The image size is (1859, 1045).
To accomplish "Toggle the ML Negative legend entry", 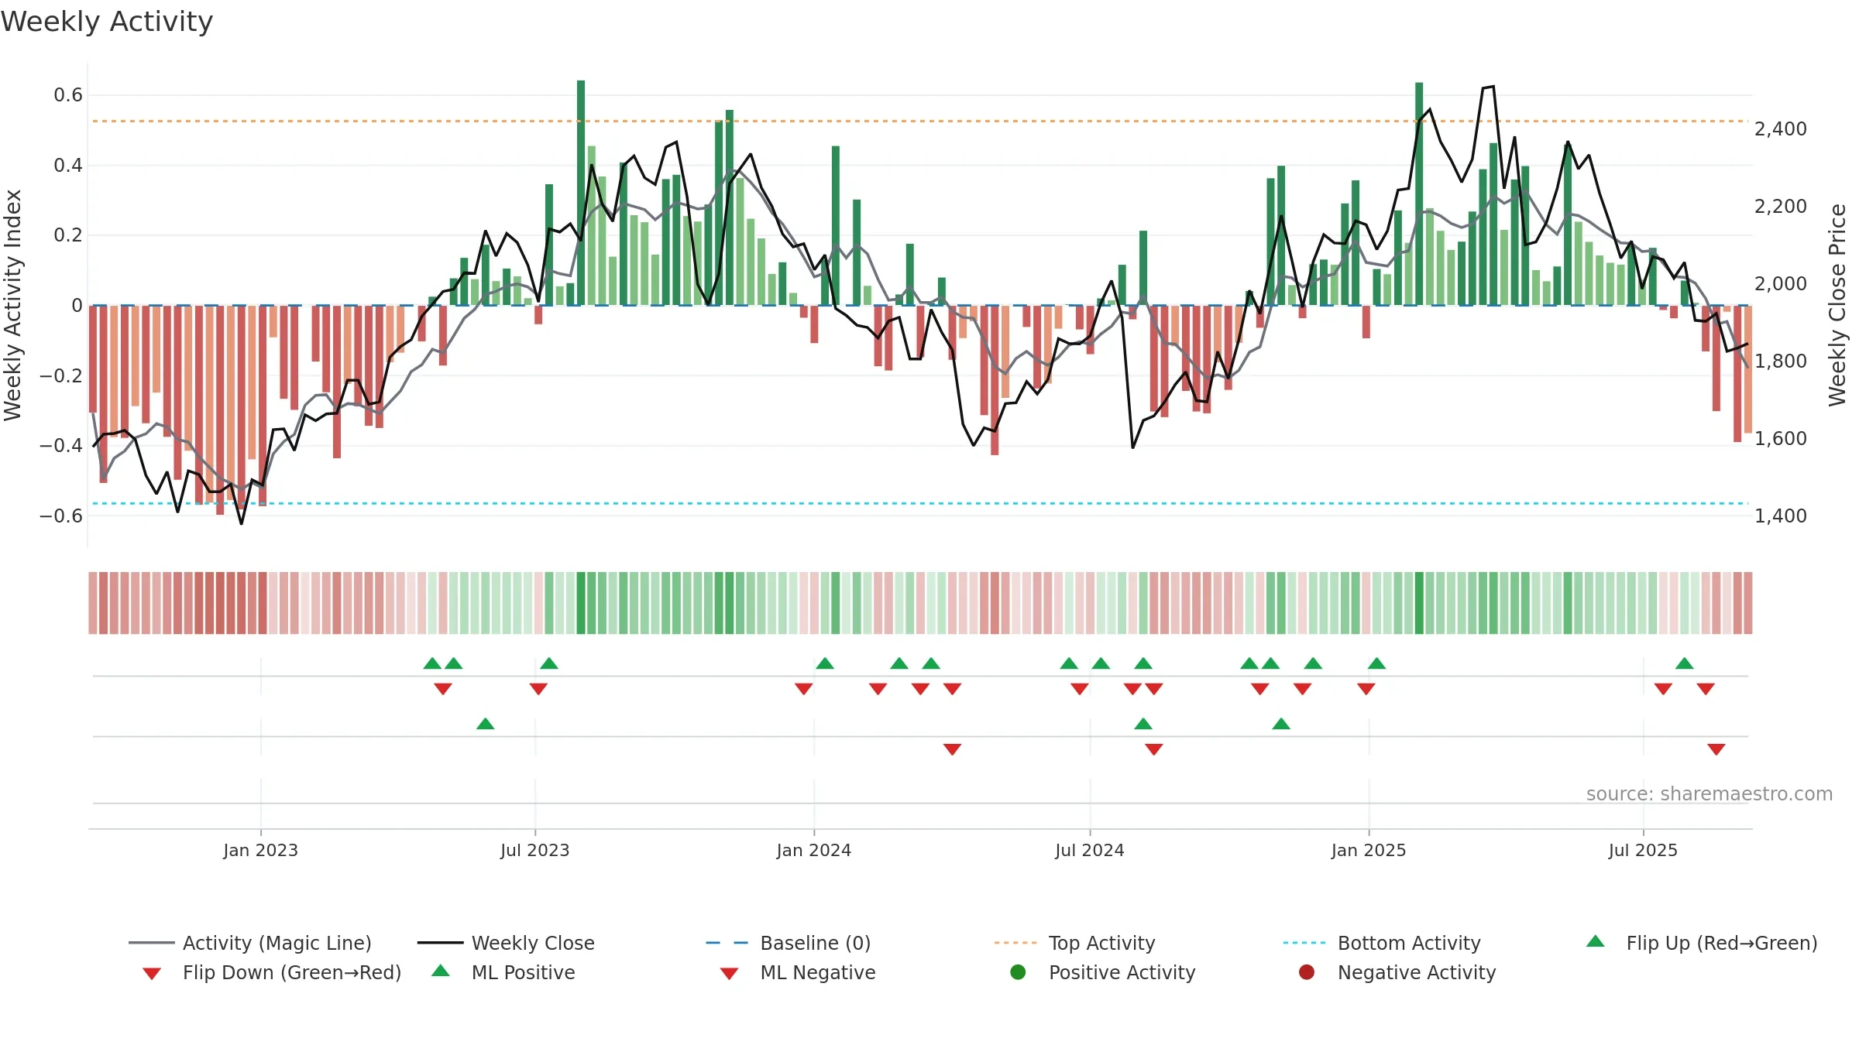I will [798, 972].
